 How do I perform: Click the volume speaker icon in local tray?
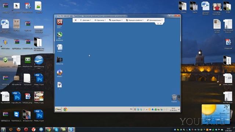[x=195, y=130]
